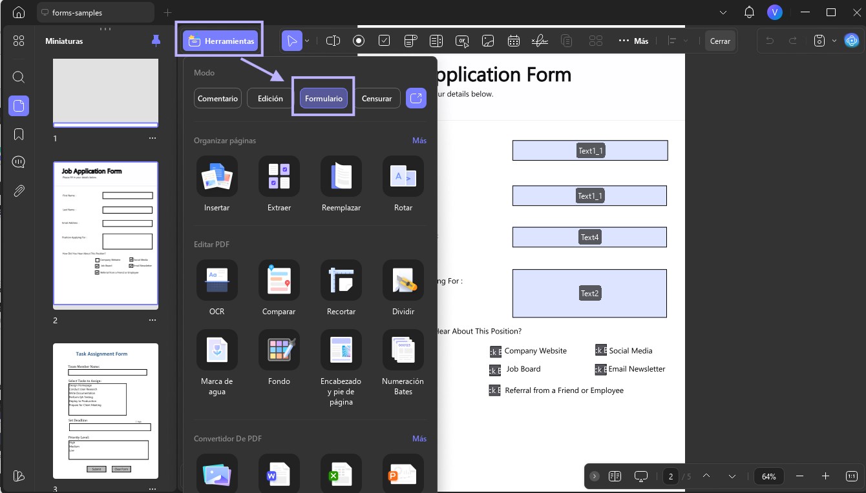Click the Cerrar button in toolbar
The image size is (866, 493).
[x=720, y=41]
